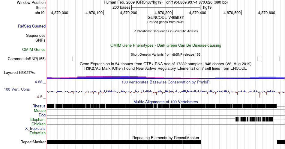Click the GTEx Gene Expression track title
The width and height of the screenshot is (285, 149).
click(166, 64)
